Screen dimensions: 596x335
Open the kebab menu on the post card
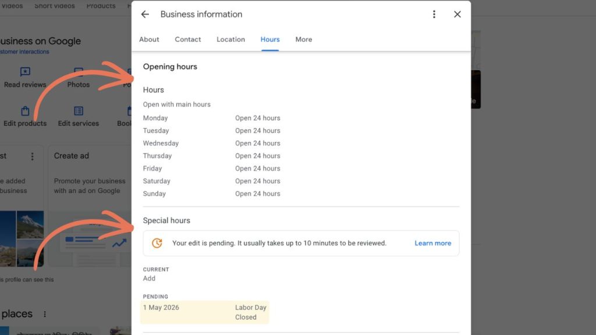coord(32,156)
